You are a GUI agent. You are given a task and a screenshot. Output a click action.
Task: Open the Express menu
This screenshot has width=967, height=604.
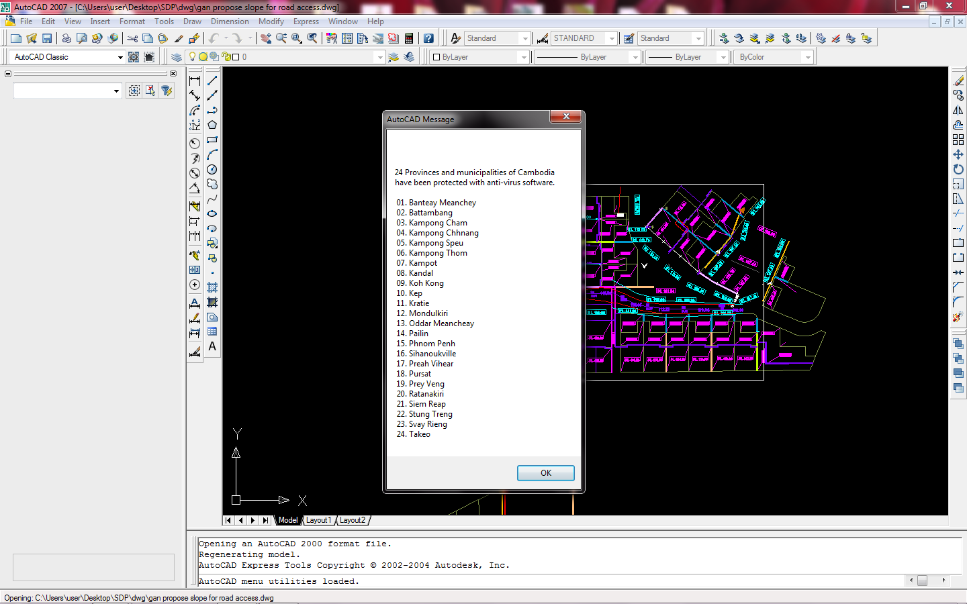(x=306, y=21)
